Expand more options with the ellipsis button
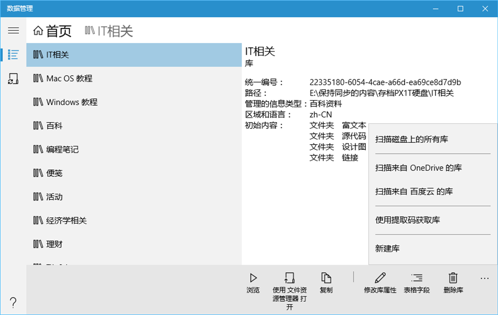This screenshot has height=315, width=498. point(485,278)
